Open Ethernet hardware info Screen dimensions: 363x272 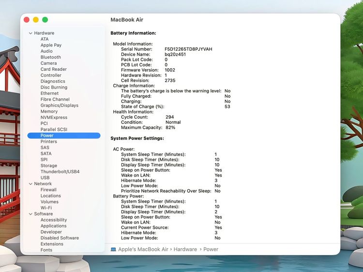coord(49,93)
